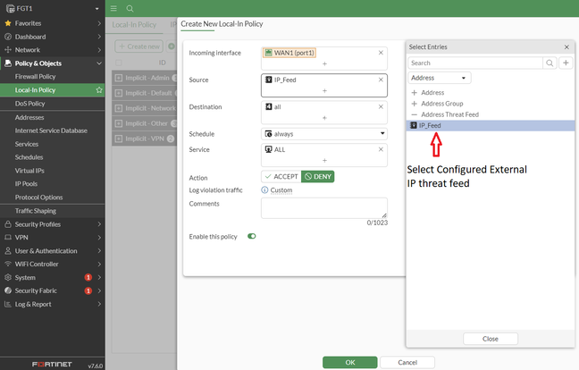
Task: Expand the Network menu chevron
Action: click(x=99, y=50)
